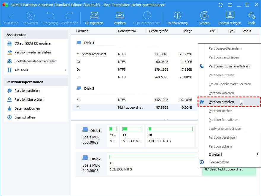Click Daten auslöschen in Partitionsoperationen
261x196 pixels.
tap(27, 108)
